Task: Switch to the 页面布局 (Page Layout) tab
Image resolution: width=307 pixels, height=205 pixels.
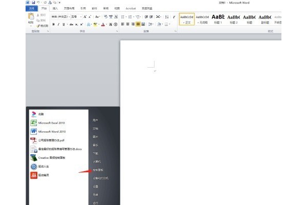Action: point(69,8)
